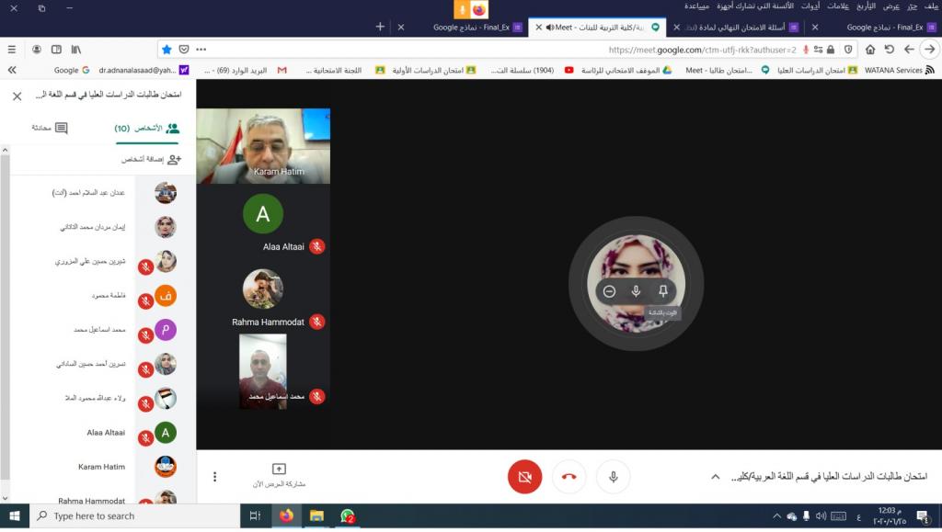
Task: Expand meeting details with the up chevron
Action: 714,477
